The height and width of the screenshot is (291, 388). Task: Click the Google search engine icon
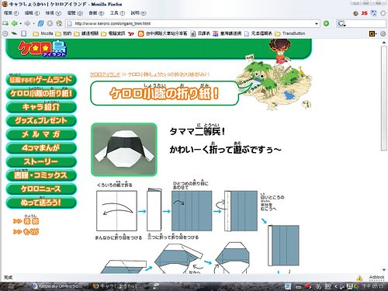(341, 24)
